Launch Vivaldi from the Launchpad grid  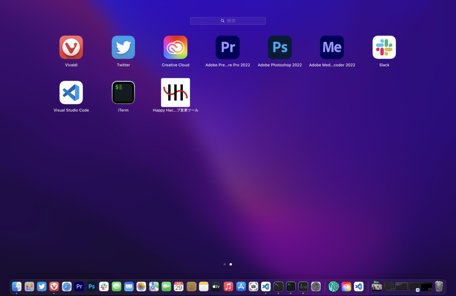71,47
